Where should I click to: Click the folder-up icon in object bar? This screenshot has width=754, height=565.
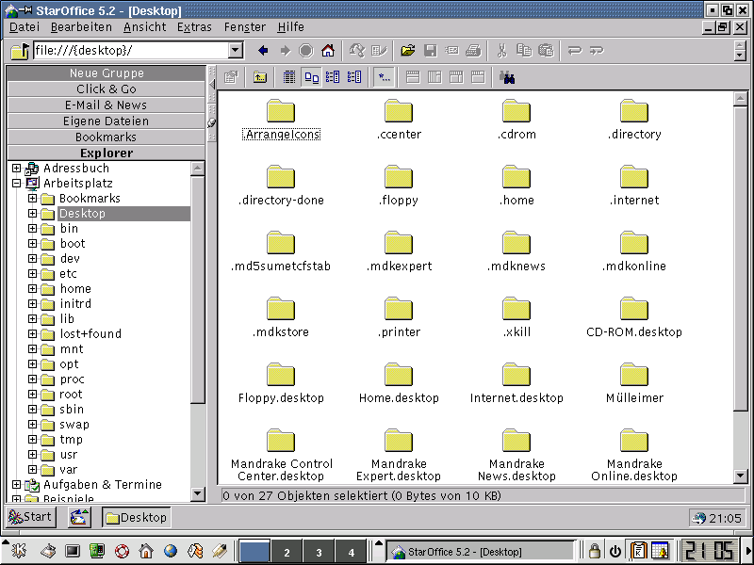tap(260, 77)
